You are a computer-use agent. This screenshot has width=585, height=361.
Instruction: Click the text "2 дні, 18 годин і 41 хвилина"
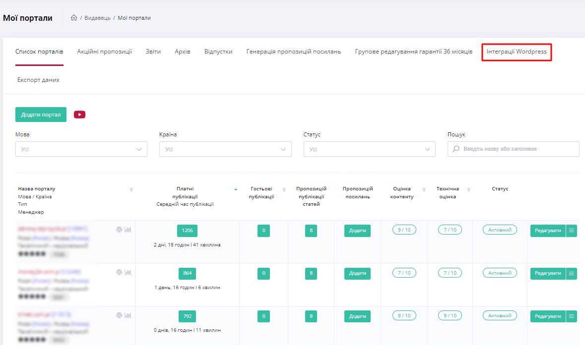pos(187,245)
